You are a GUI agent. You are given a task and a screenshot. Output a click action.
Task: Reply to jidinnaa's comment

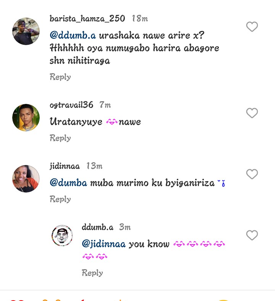[x=60, y=199]
